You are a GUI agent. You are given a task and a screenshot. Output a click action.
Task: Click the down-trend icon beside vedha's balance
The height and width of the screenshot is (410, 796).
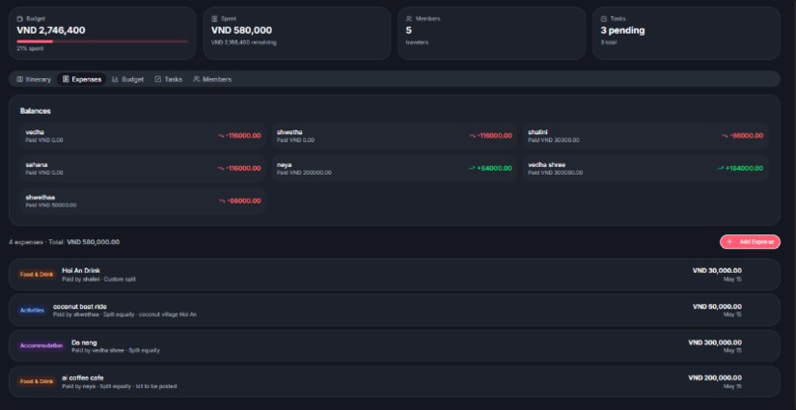coord(221,135)
